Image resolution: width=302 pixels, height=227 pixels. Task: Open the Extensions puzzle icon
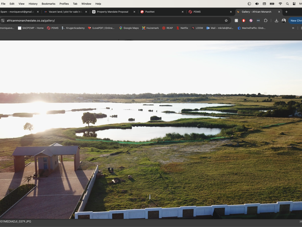265,20
